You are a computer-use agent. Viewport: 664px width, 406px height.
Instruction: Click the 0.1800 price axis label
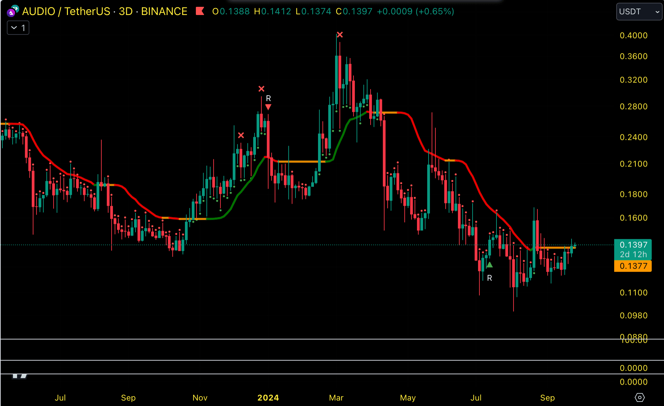634,194
